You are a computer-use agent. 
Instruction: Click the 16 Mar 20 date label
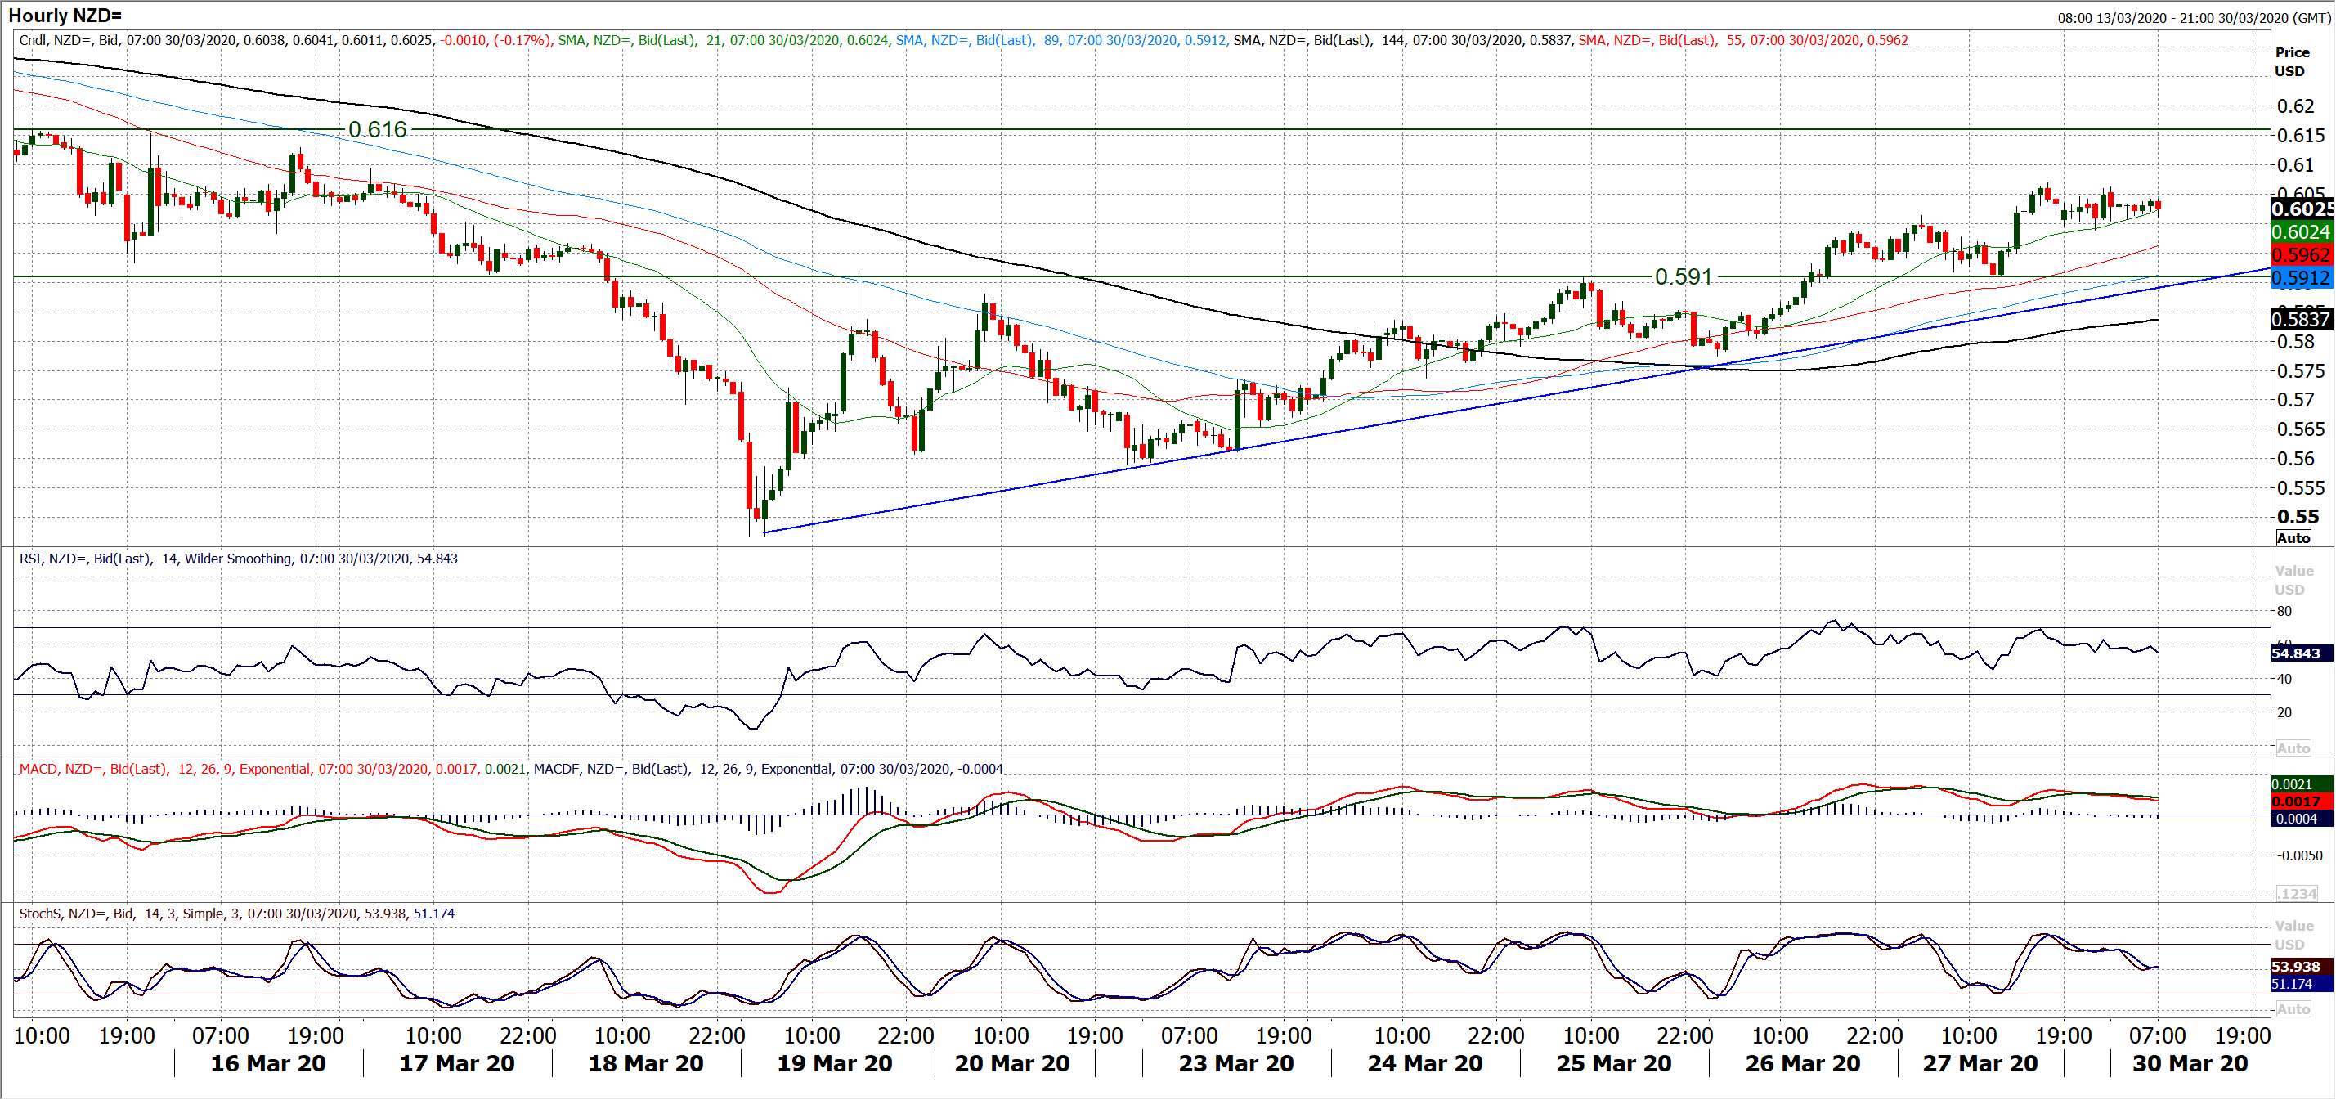coord(268,1064)
